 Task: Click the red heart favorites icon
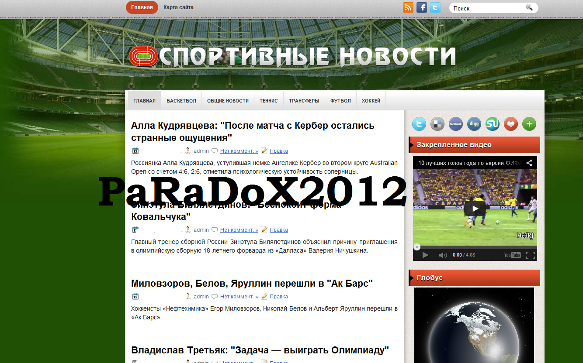tap(511, 124)
